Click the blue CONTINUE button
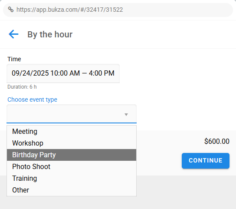 [x=206, y=161]
